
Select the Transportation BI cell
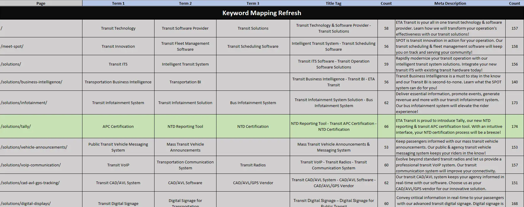coord(185,82)
